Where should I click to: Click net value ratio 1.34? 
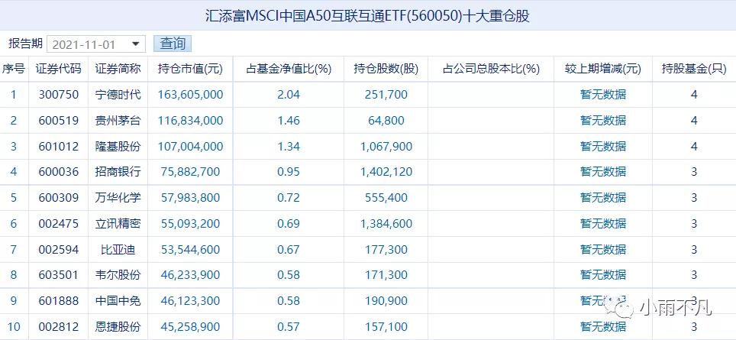289,147
